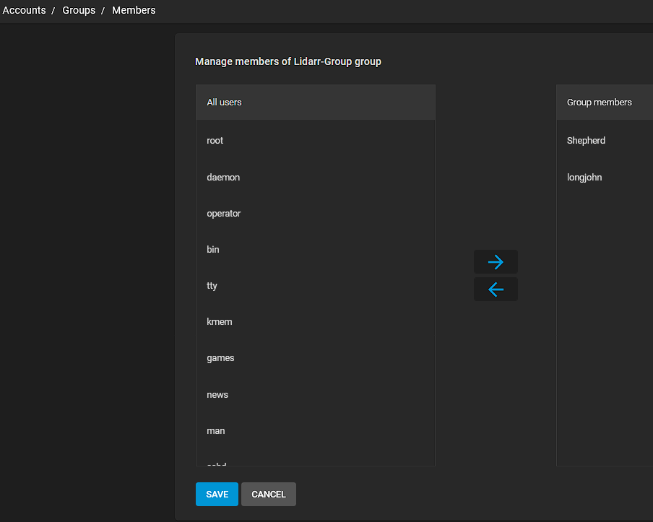Select kmem in the users list
Screen dimensions: 653x522
pyautogui.click(x=315, y=322)
